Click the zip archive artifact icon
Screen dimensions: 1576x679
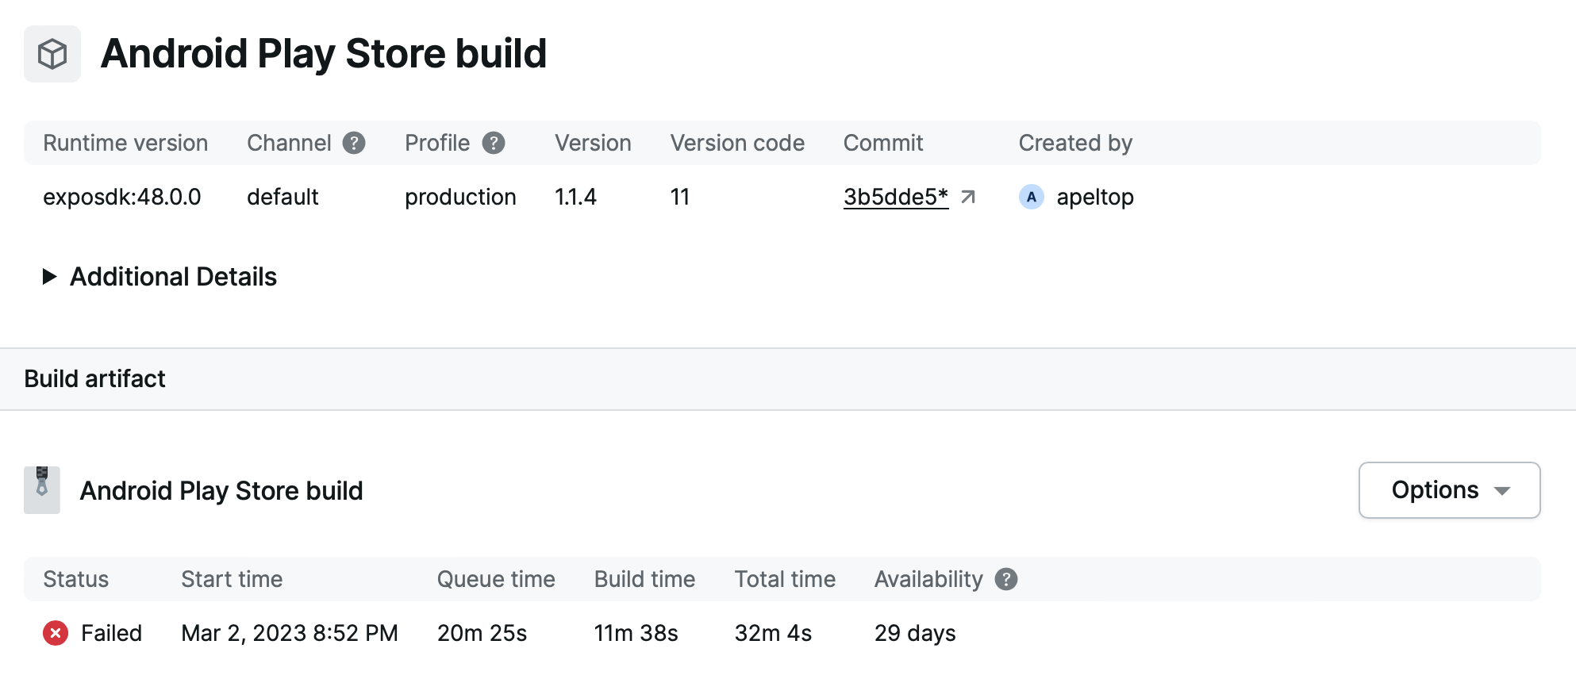42,490
